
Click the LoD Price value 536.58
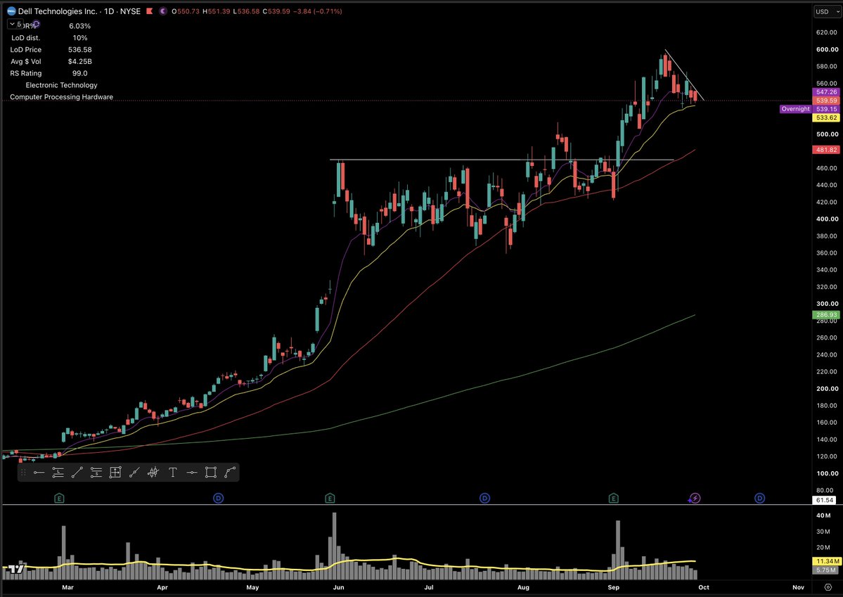[x=79, y=49]
